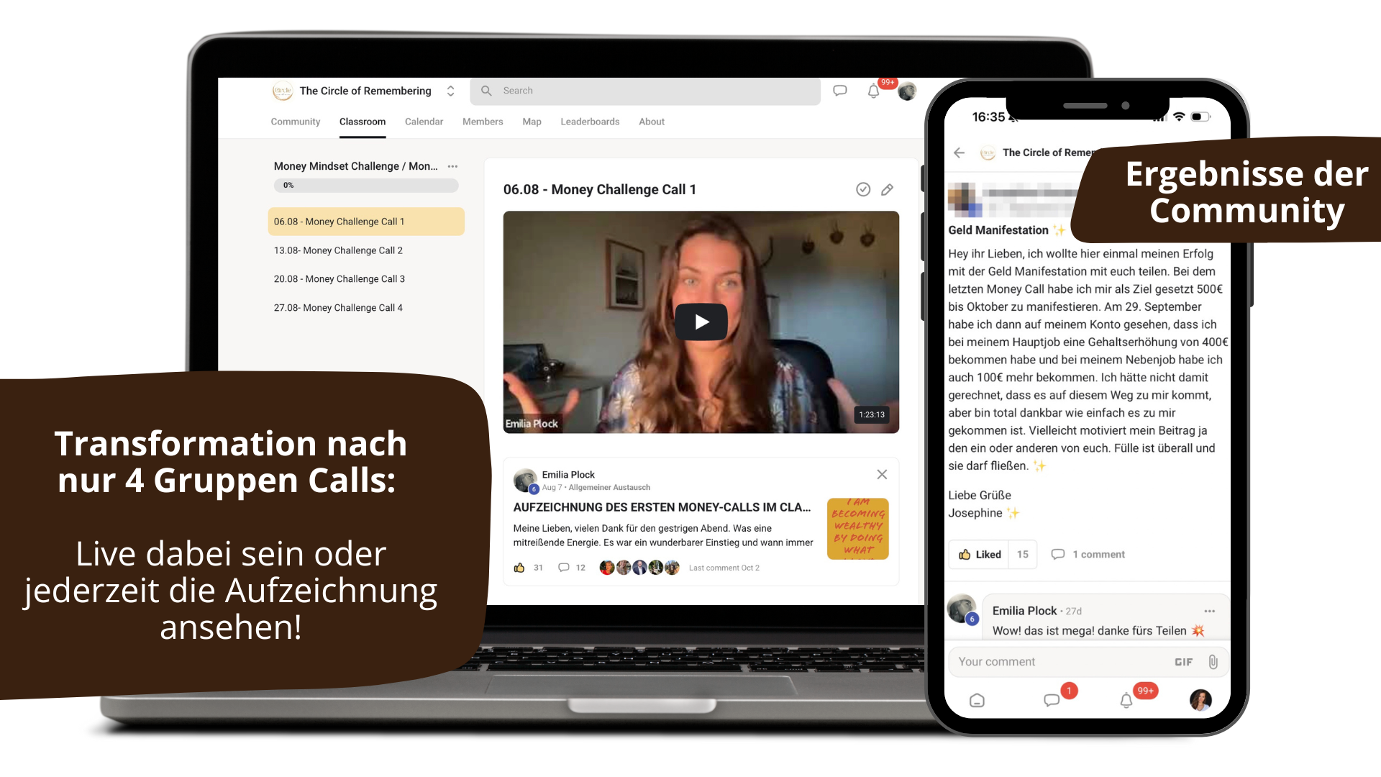Tap phone chat icon with 1 badge

(1052, 700)
